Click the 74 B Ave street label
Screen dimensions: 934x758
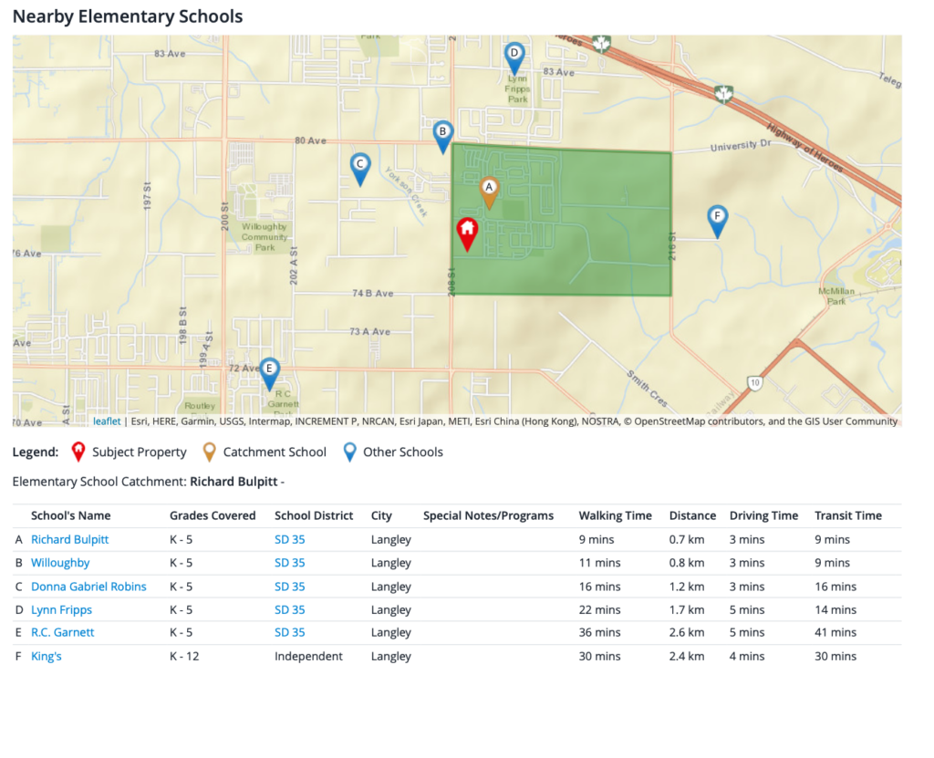point(373,293)
